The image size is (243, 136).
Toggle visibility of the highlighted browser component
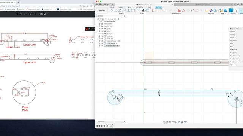point(102,46)
